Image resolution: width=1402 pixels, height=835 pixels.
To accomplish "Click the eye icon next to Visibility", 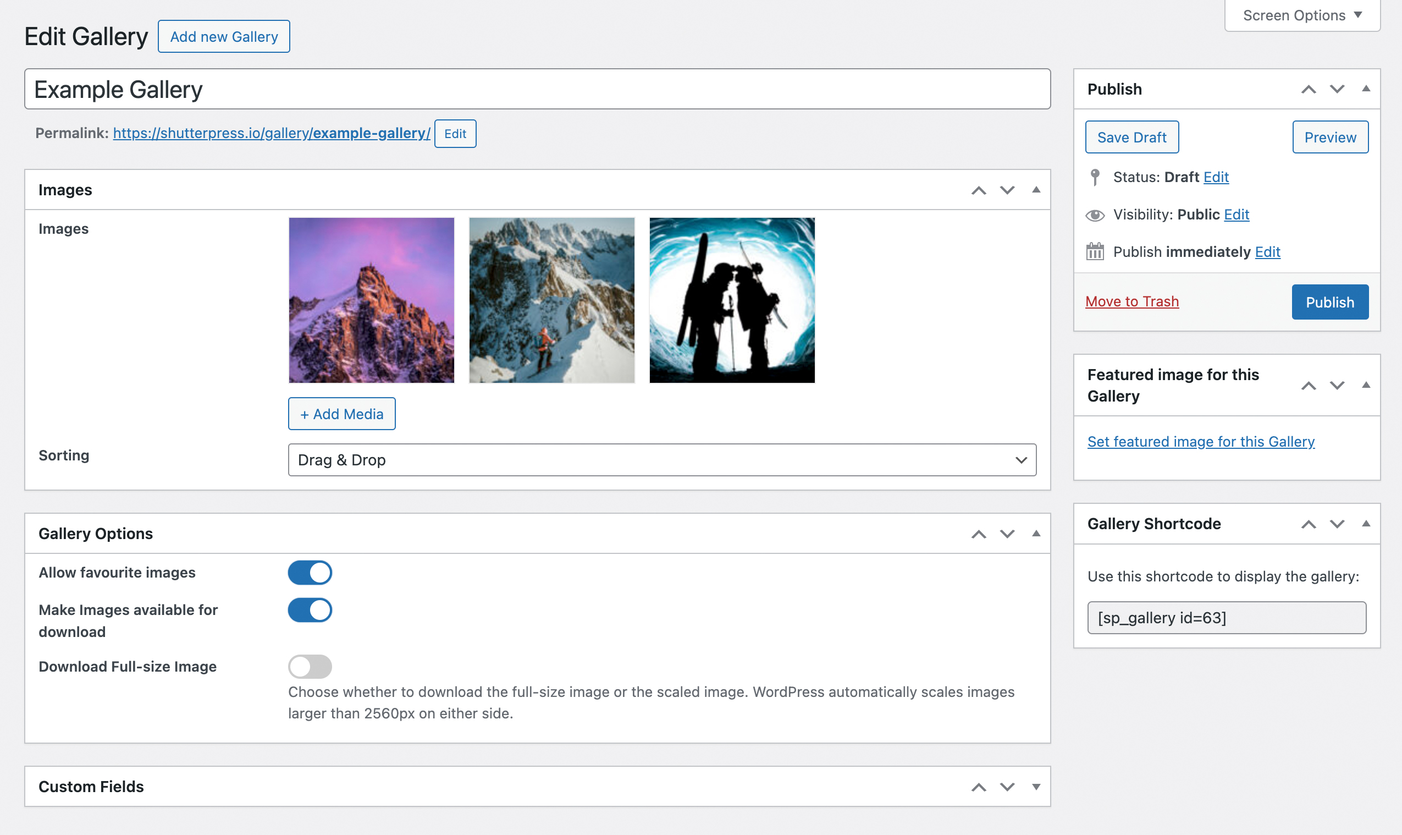I will click(1096, 215).
